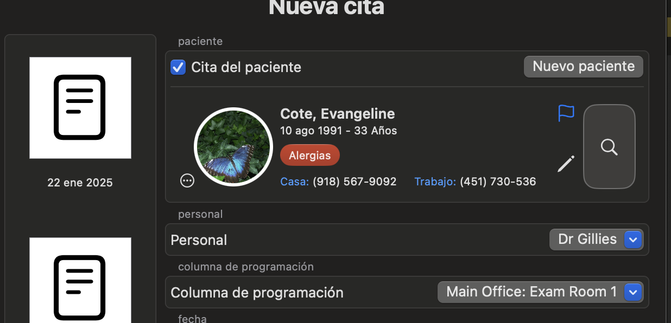Screen dimensions: 671x323
Task: Click the 22 ene 2025 date label
Action: 80,183
